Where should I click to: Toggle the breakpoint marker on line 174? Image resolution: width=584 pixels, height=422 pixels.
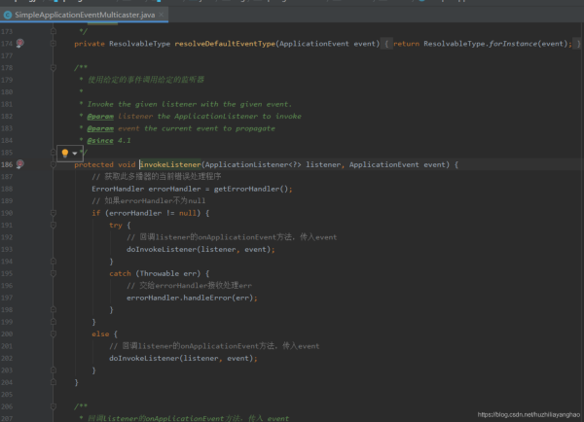pyautogui.click(x=20, y=43)
